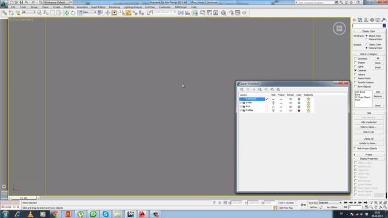This screenshot has width=388, height=218.
Task: Open the Modifiers menu
Action: 69,7
